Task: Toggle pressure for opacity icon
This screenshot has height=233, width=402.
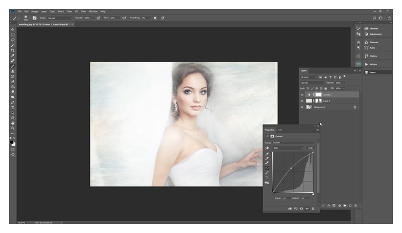Action: point(98,18)
